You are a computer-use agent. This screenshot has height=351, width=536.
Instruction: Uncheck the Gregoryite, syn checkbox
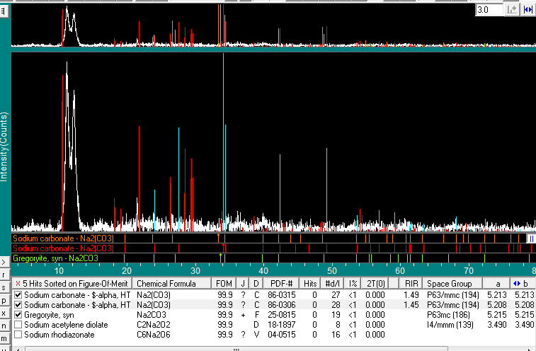(18, 314)
